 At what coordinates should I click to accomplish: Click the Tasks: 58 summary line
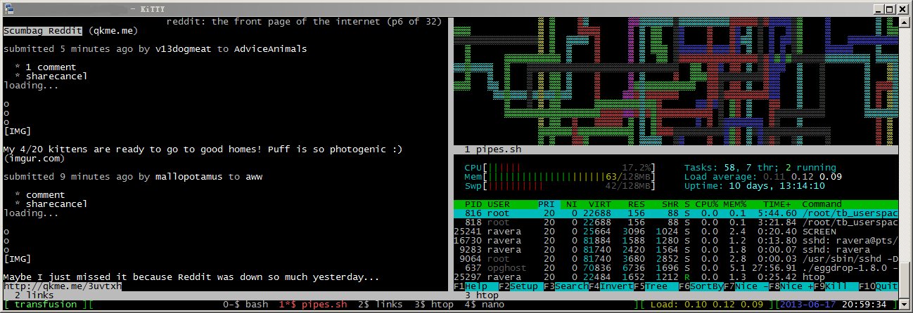[x=760, y=168]
